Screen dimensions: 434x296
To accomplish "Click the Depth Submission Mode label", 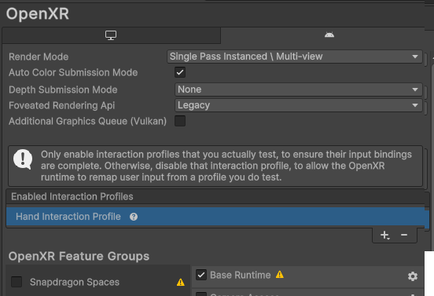I will (x=63, y=90).
